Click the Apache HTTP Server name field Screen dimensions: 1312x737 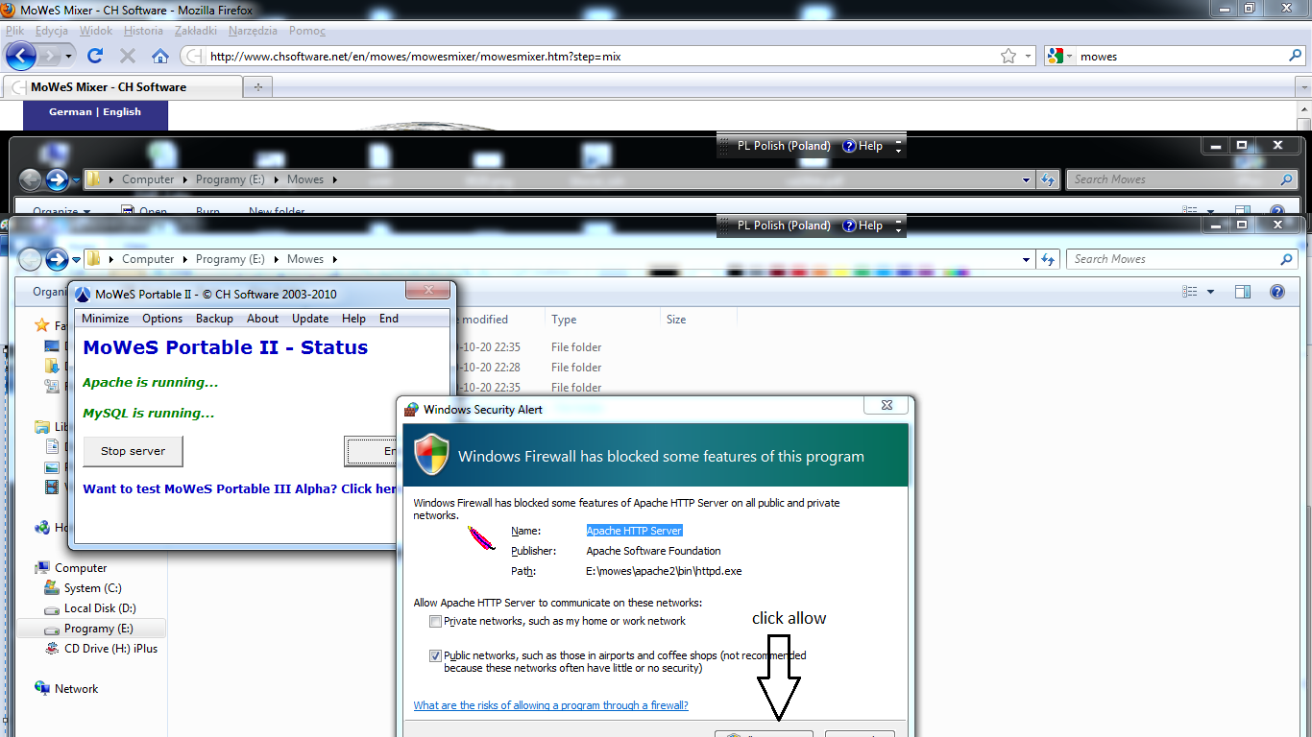(x=634, y=531)
